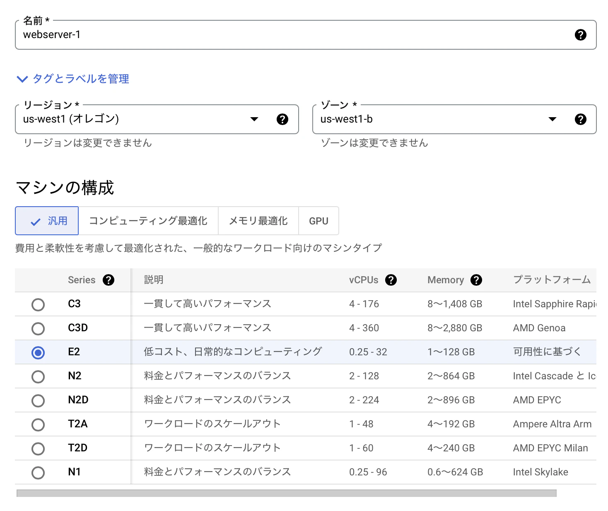Select the N1 series radio button
The width and height of the screenshot is (608, 511).
tap(38, 472)
